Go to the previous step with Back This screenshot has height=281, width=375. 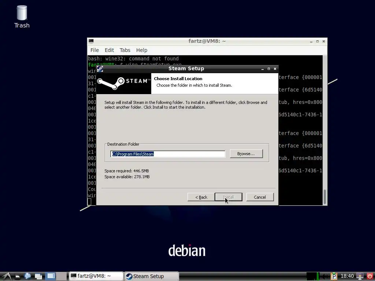201,197
